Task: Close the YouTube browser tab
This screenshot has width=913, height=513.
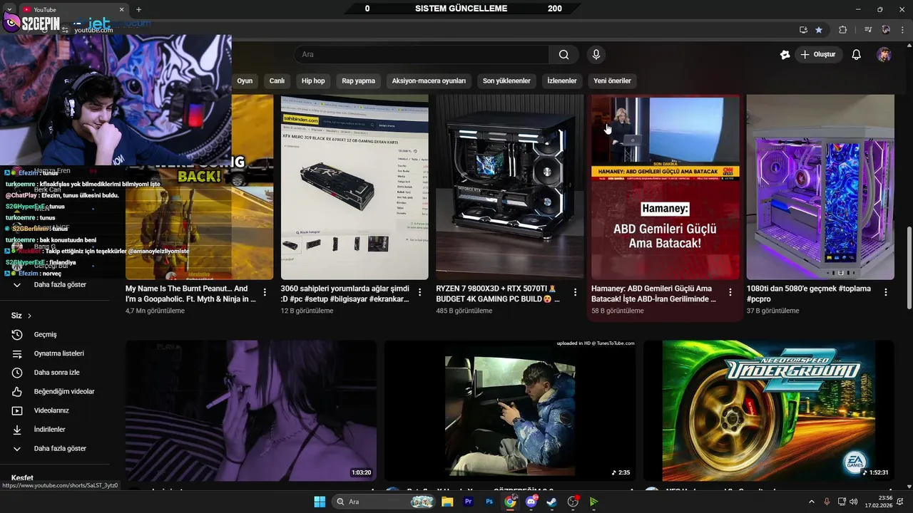Action: click(121, 9)
